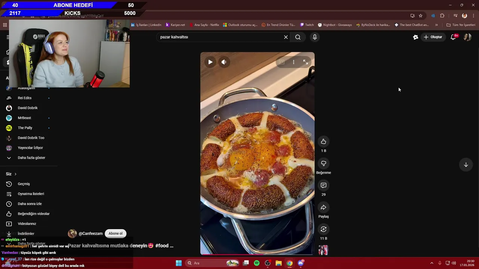
Task: Open Chrome media control icon
Action: click(x=455, y=16)
